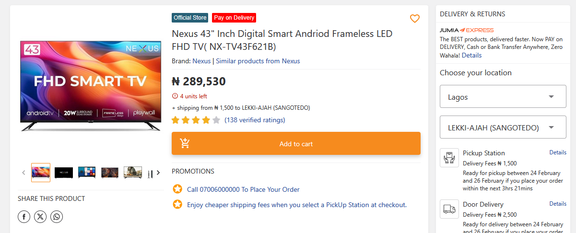
Task: Open Jumia Express Details link
Action: (x=471, y=55)
